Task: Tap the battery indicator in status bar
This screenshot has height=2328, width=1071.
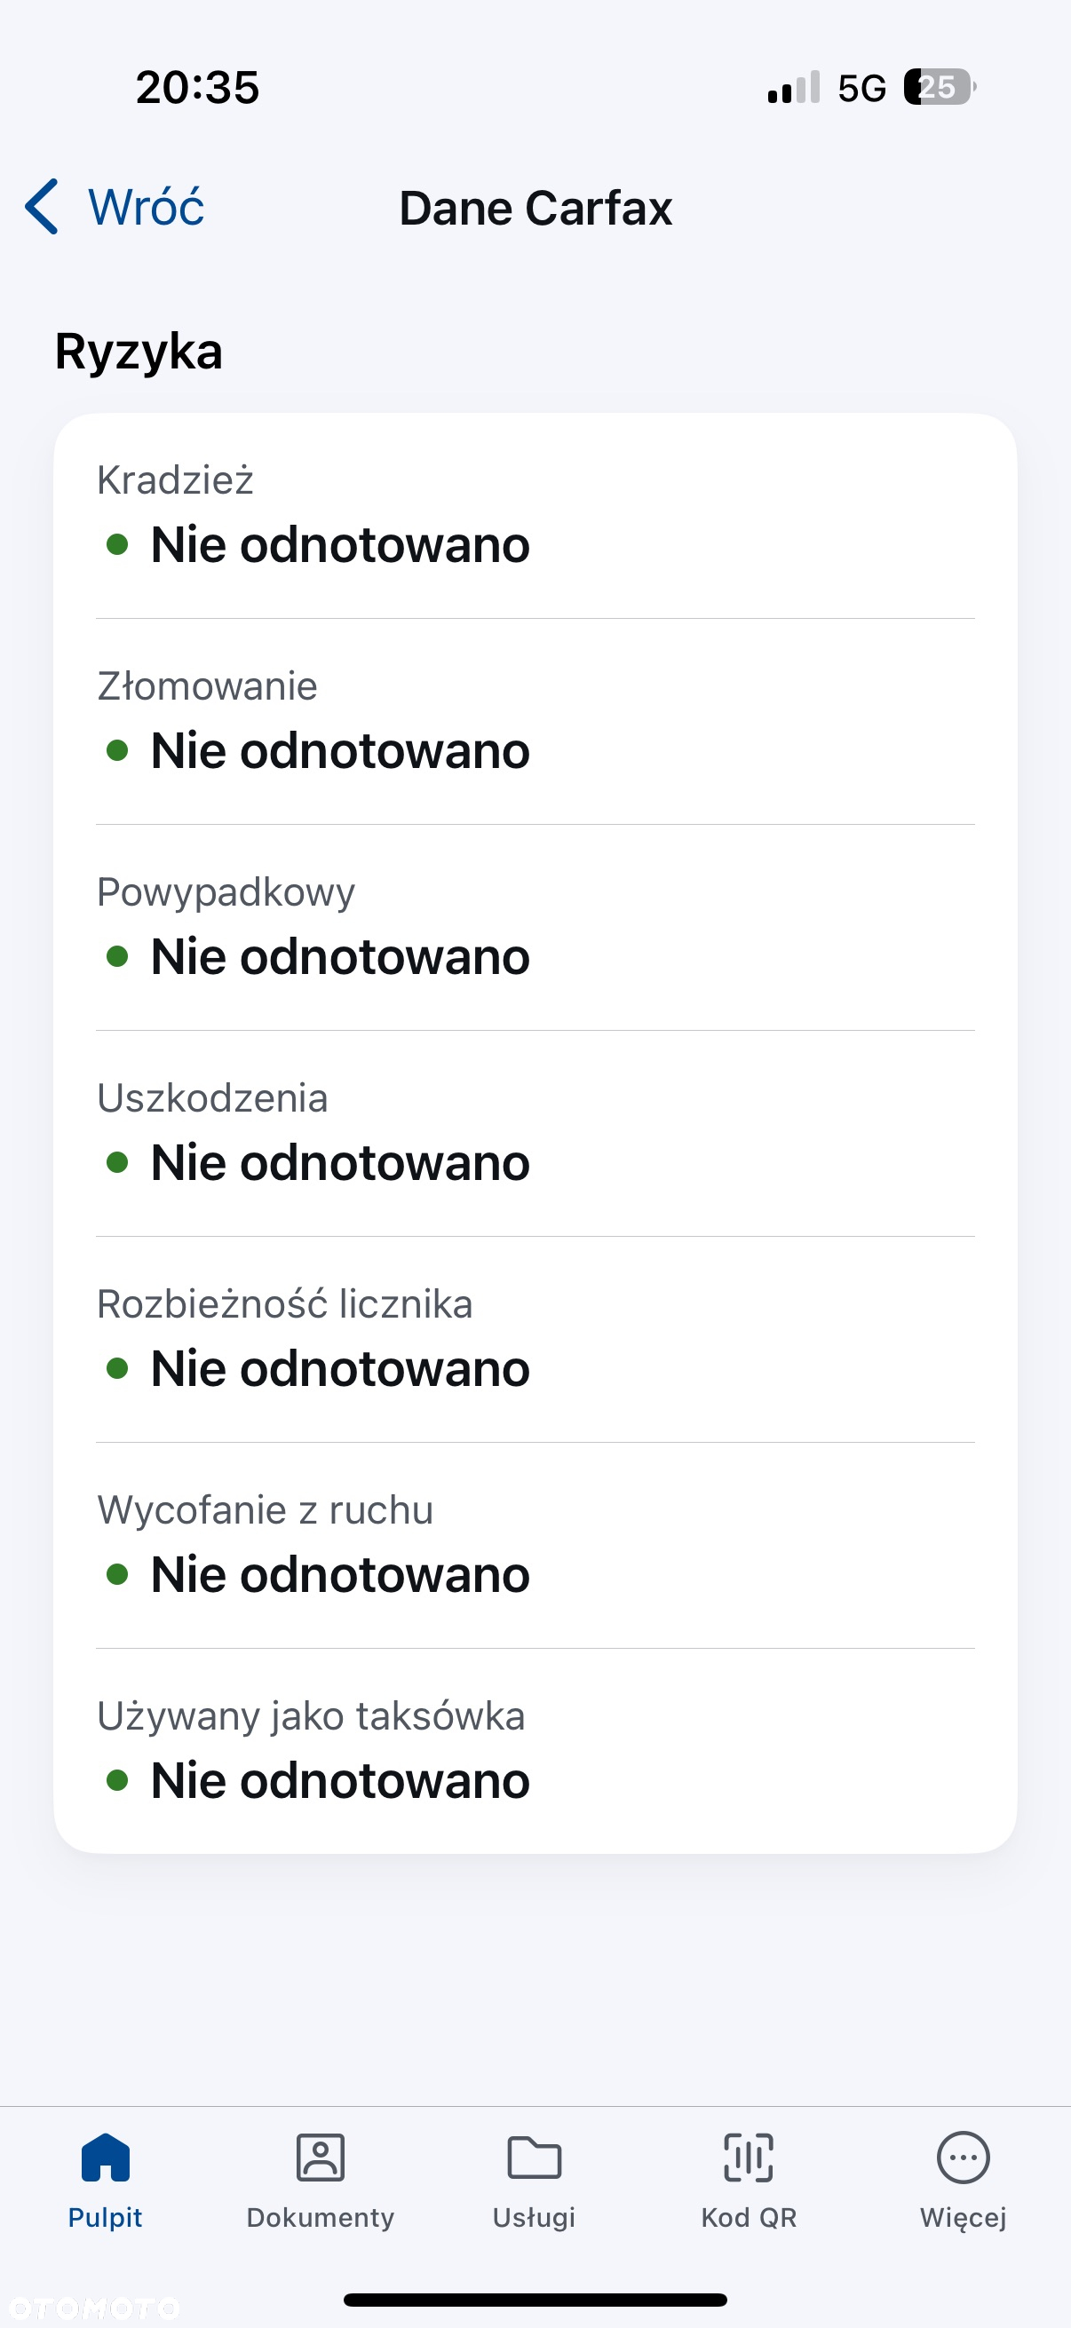Action: pyautogui.click(x=940, y=88)
